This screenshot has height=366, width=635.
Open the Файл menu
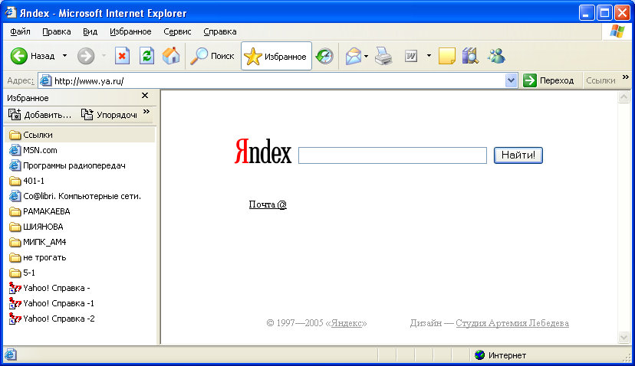coord(20,31)
